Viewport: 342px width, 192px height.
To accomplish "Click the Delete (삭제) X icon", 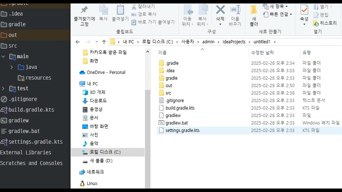I will (220, 10).
